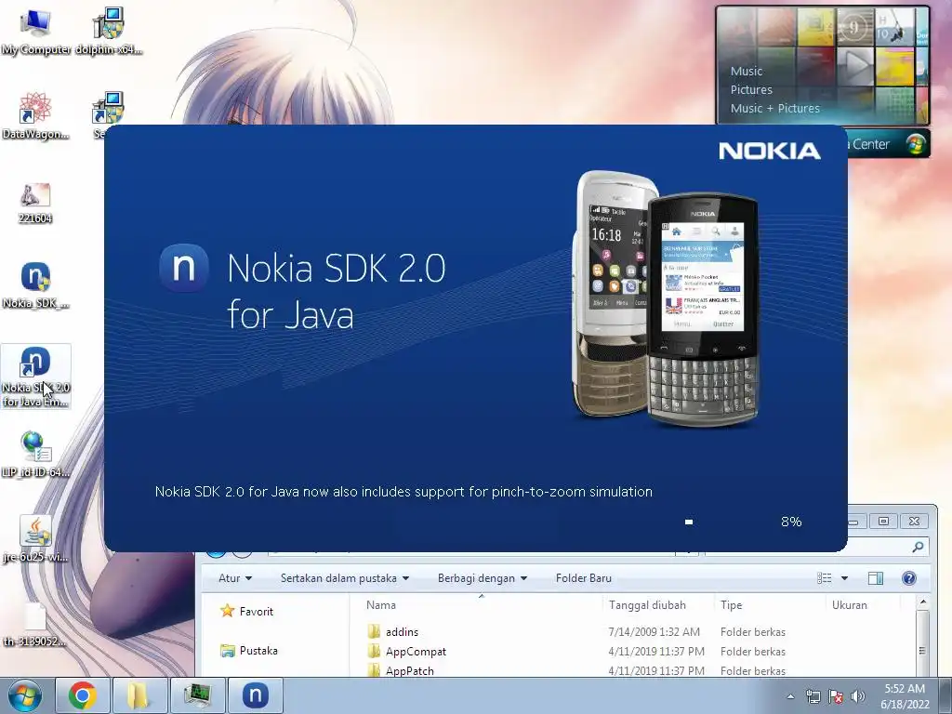Image resolution: width=952 pixels, height=714 pixels.
Task: Open the Action Center flag tray icon
Action: pyautogui.click(x=836, y=696)
